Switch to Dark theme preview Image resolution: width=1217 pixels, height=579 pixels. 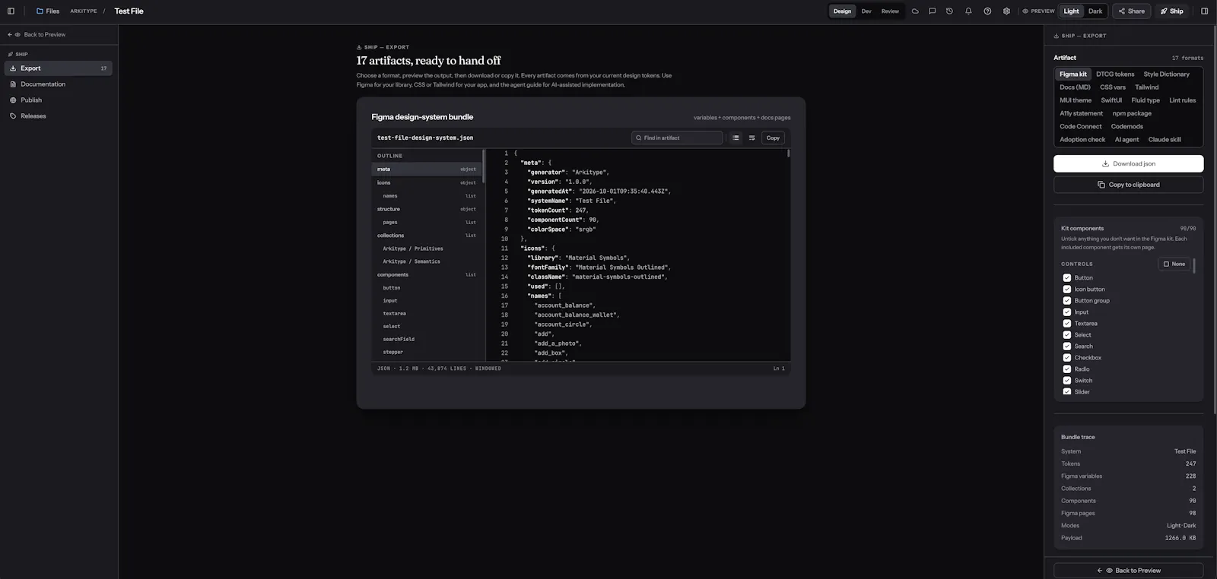[1095, 11]
